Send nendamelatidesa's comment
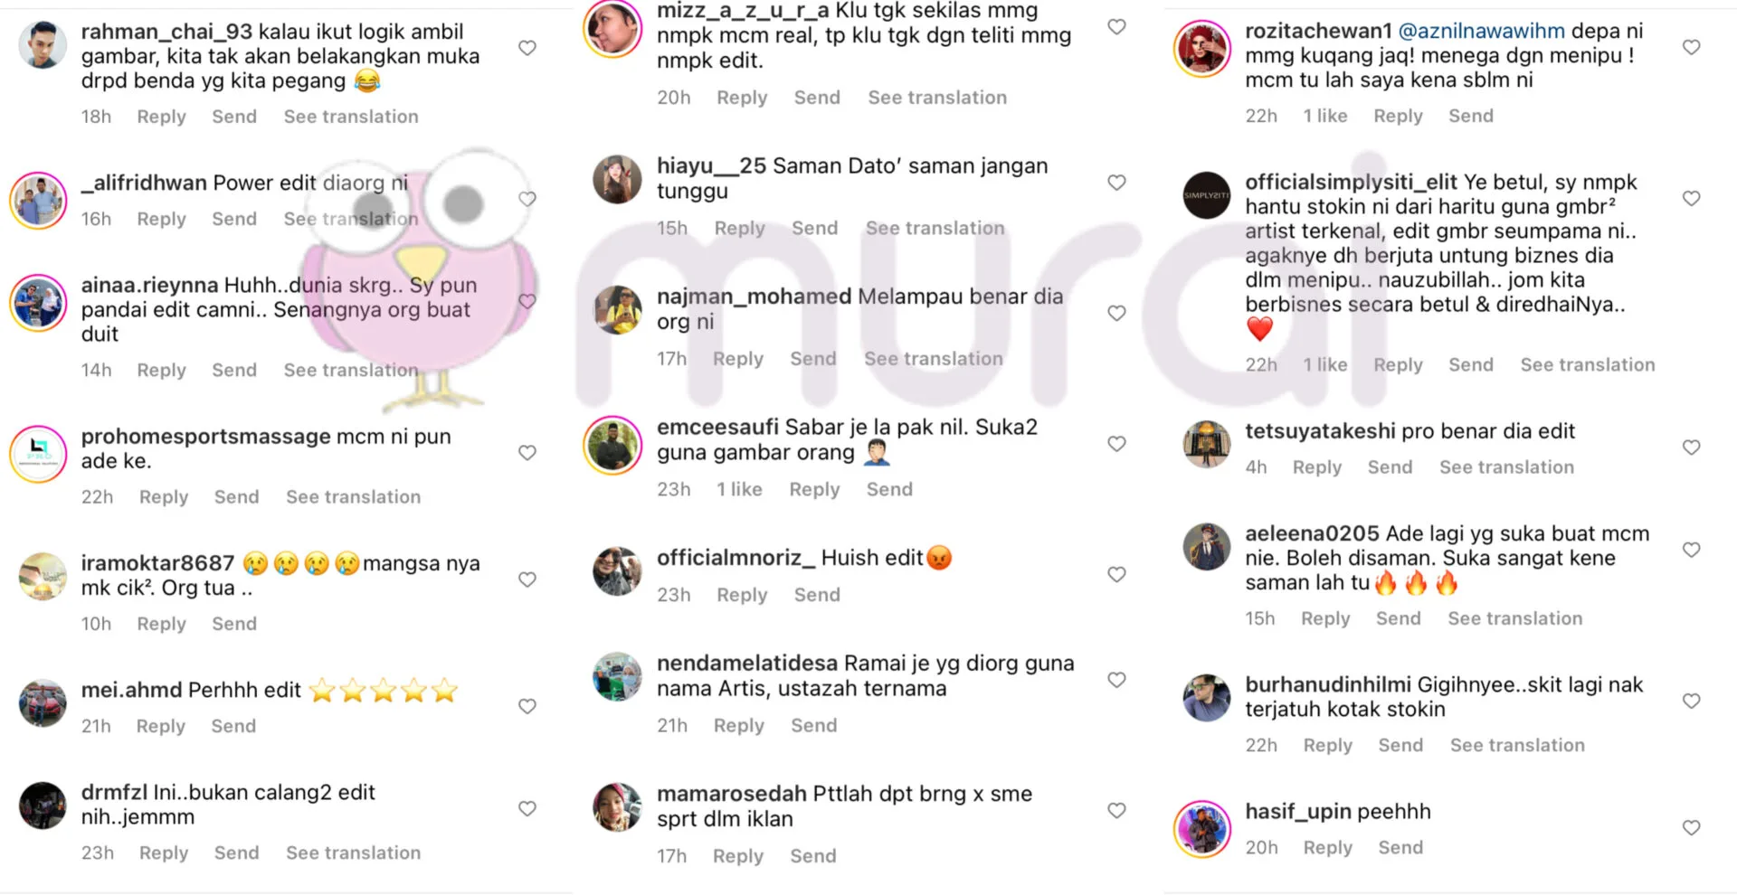This screenshot has width=1737, height=895. tap(814, 725)
